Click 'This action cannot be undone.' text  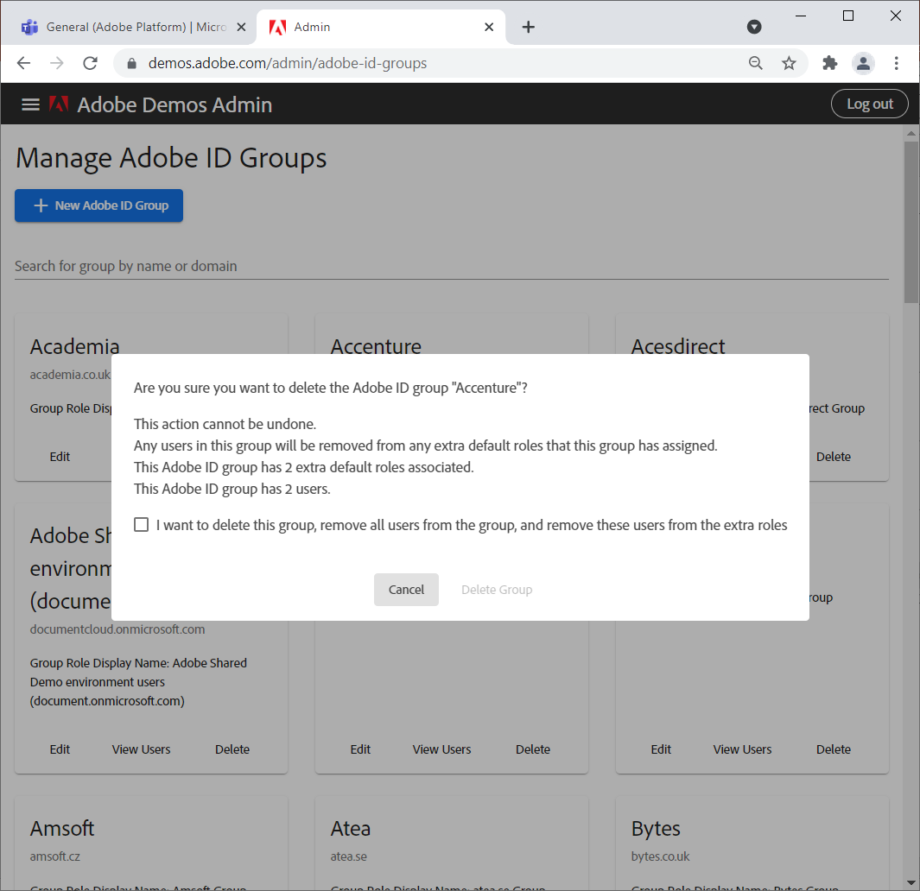[x=225, y=424]
